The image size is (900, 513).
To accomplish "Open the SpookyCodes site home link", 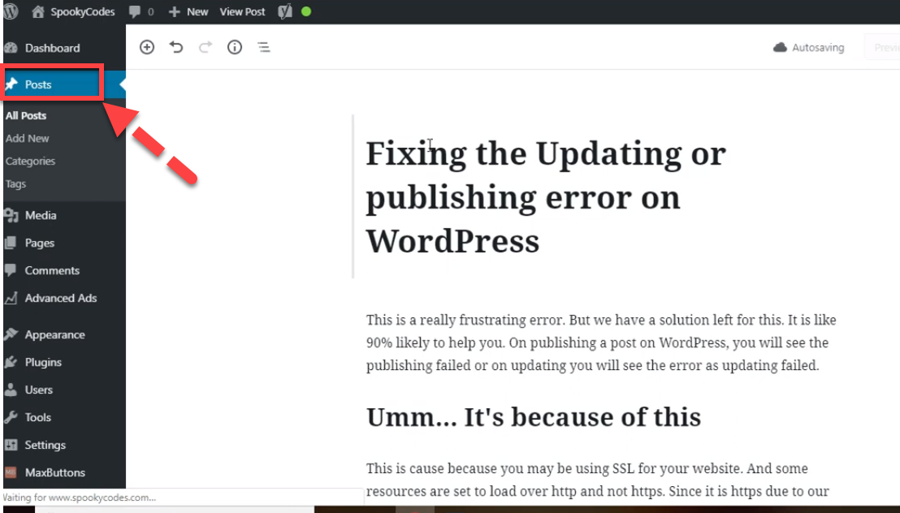I will point(73,11).
